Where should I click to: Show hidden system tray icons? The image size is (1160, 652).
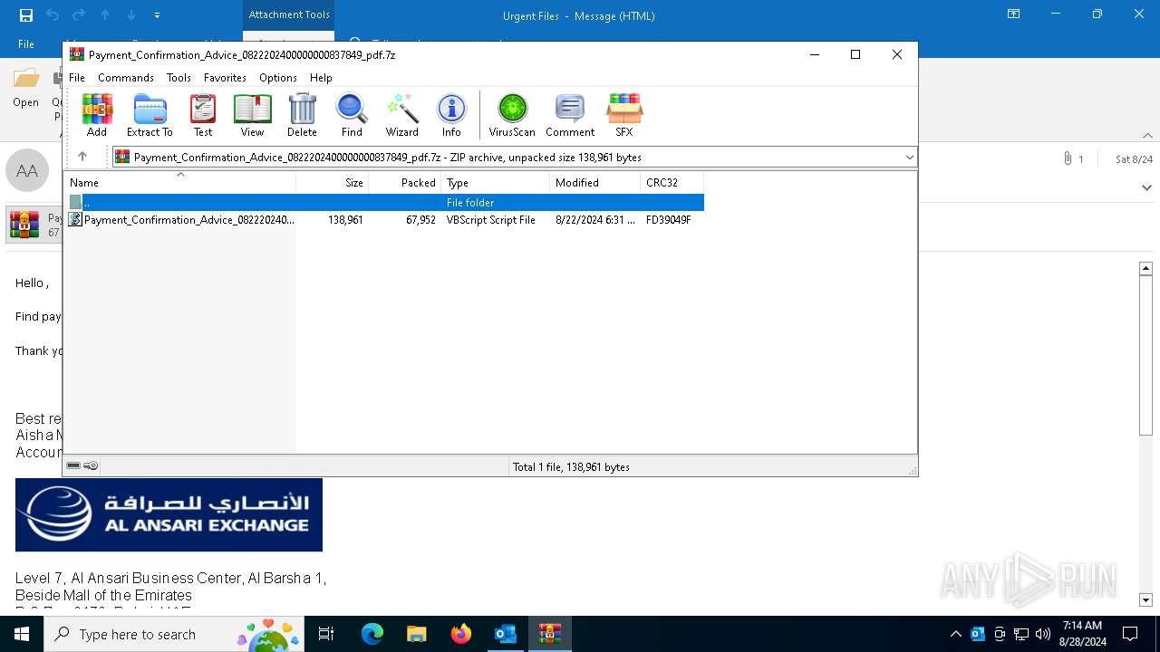pyautogui.click(x=955, y=634)
